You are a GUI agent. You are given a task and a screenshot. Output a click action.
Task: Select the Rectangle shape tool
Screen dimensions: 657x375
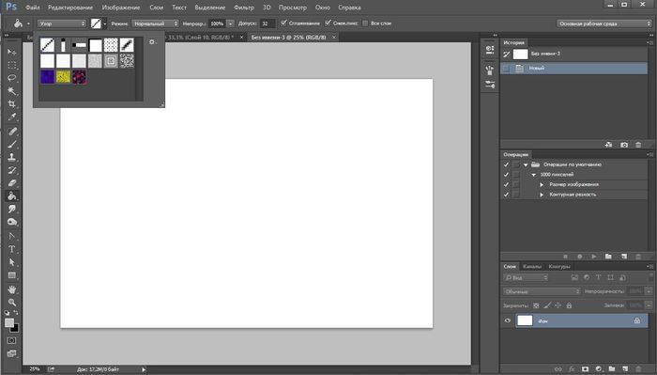click(x=11, y=275)
